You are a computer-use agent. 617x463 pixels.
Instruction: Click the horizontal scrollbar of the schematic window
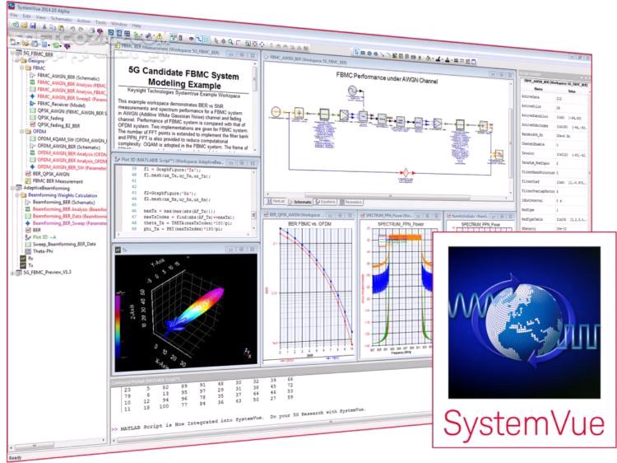point(387,196)
